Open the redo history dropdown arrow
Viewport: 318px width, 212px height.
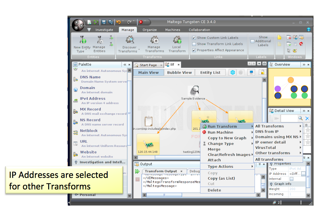[134, 21]
